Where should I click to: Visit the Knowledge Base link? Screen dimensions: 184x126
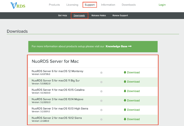click(x=118, y=46)
